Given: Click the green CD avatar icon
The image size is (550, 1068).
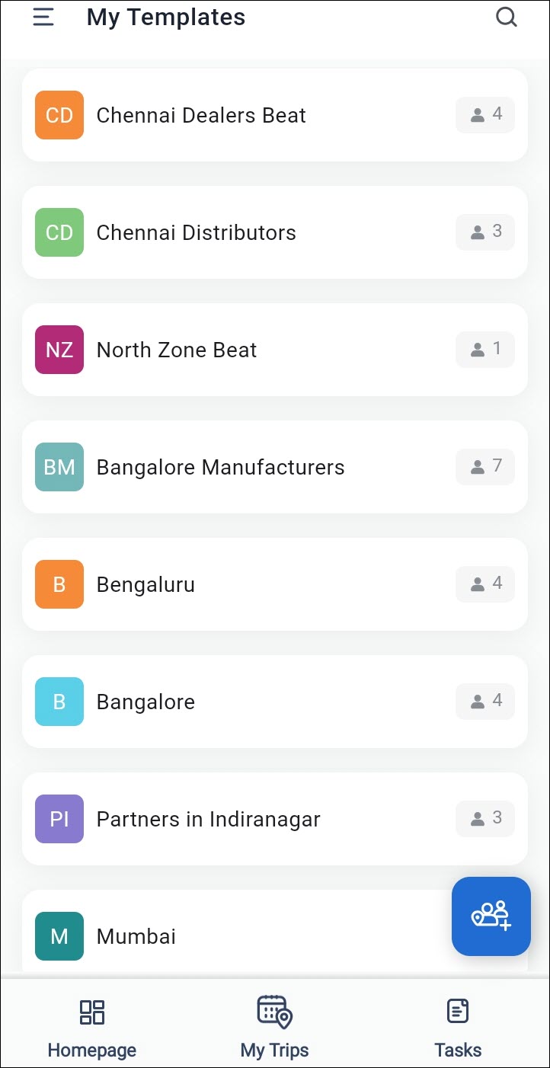Looking at the screenshot, I should (x=59, y=232).
